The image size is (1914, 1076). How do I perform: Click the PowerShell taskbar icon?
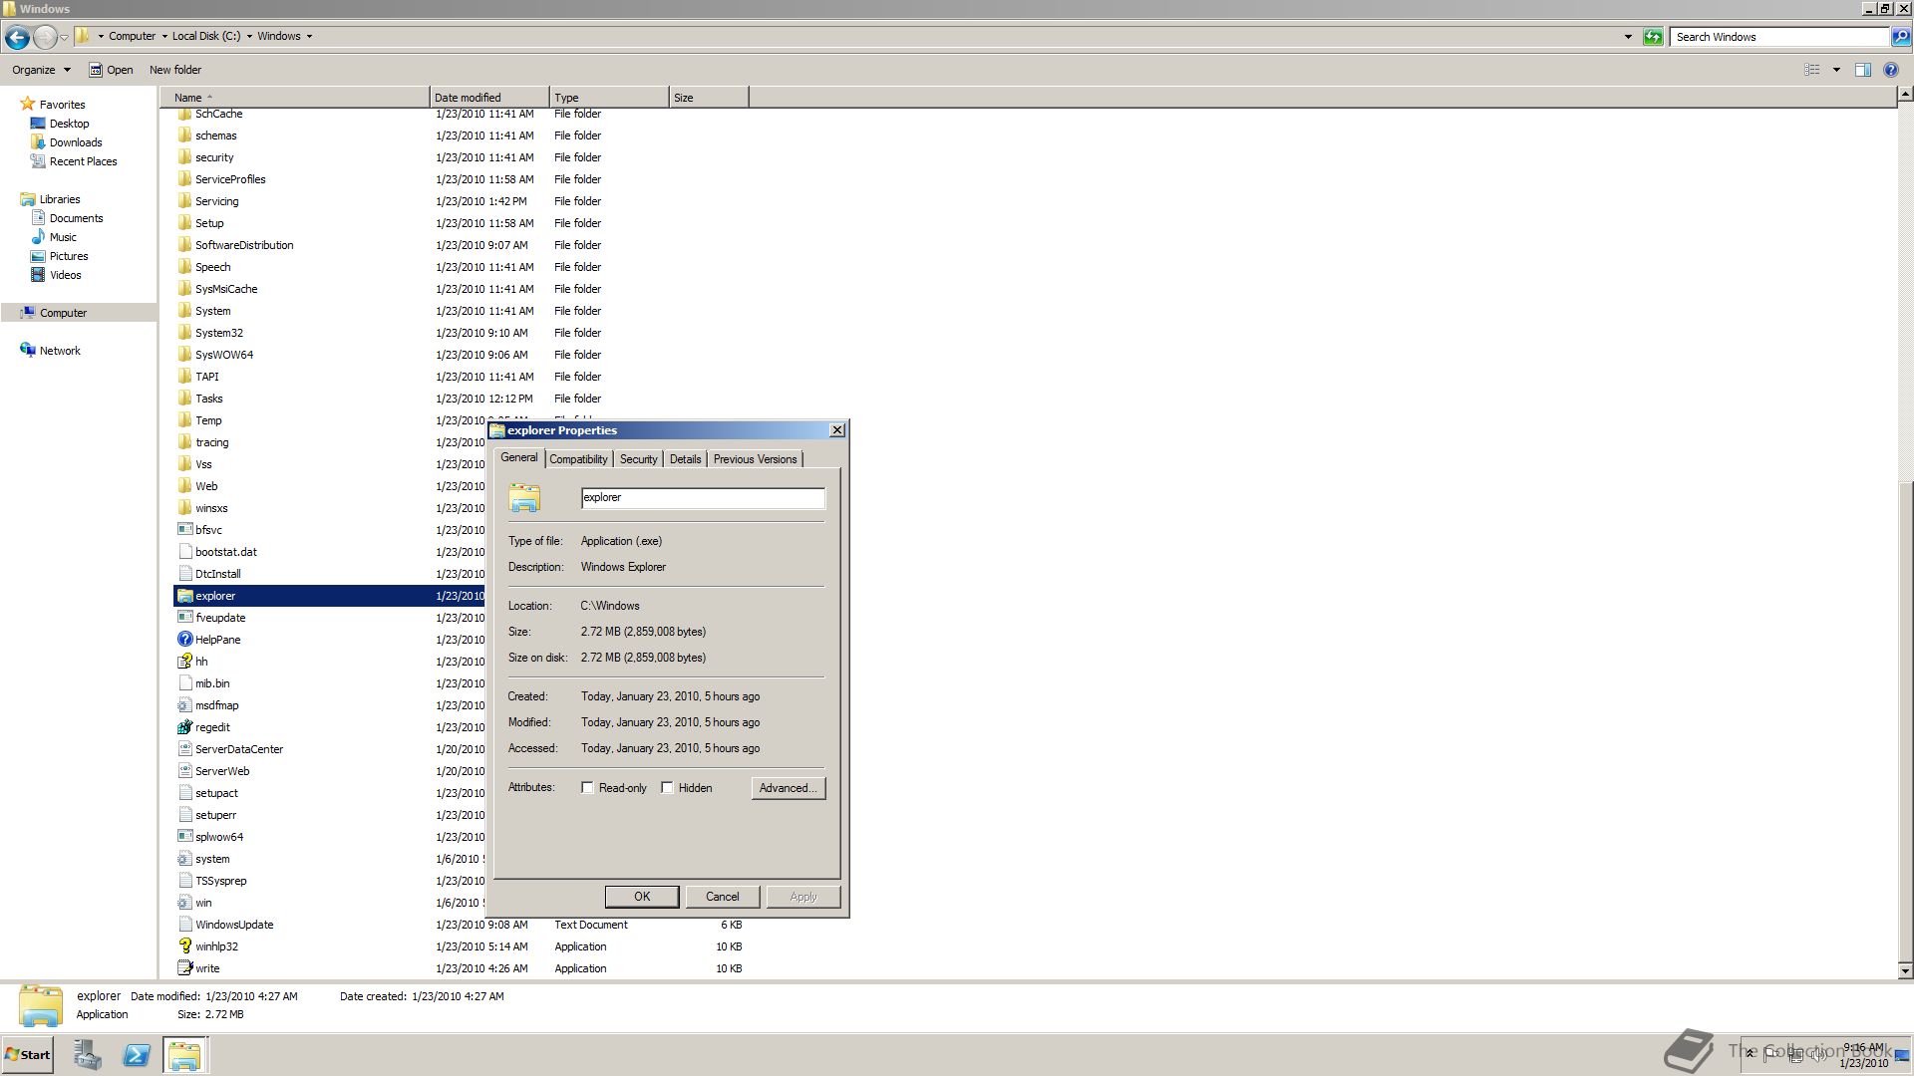click(x=137, y=1055)
